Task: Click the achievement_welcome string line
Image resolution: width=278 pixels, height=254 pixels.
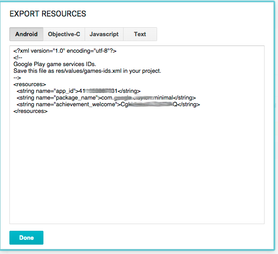Action: 108,104
